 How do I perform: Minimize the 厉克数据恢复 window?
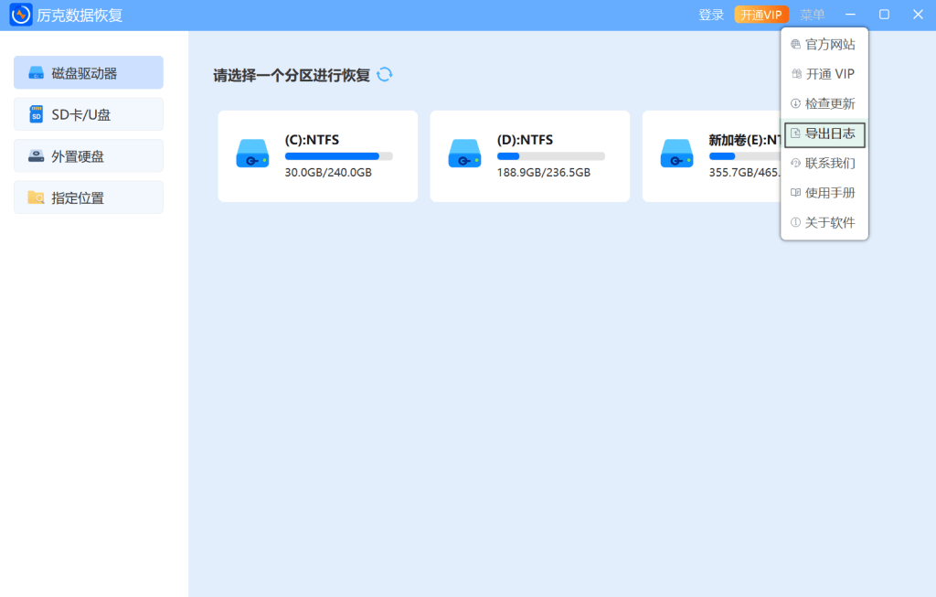851,15
